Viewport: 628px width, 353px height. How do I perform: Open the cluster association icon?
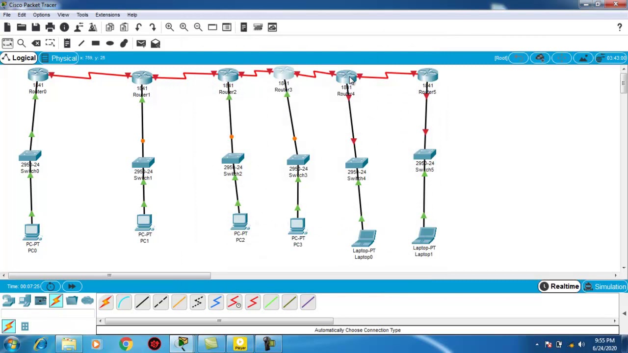[258, 27]
